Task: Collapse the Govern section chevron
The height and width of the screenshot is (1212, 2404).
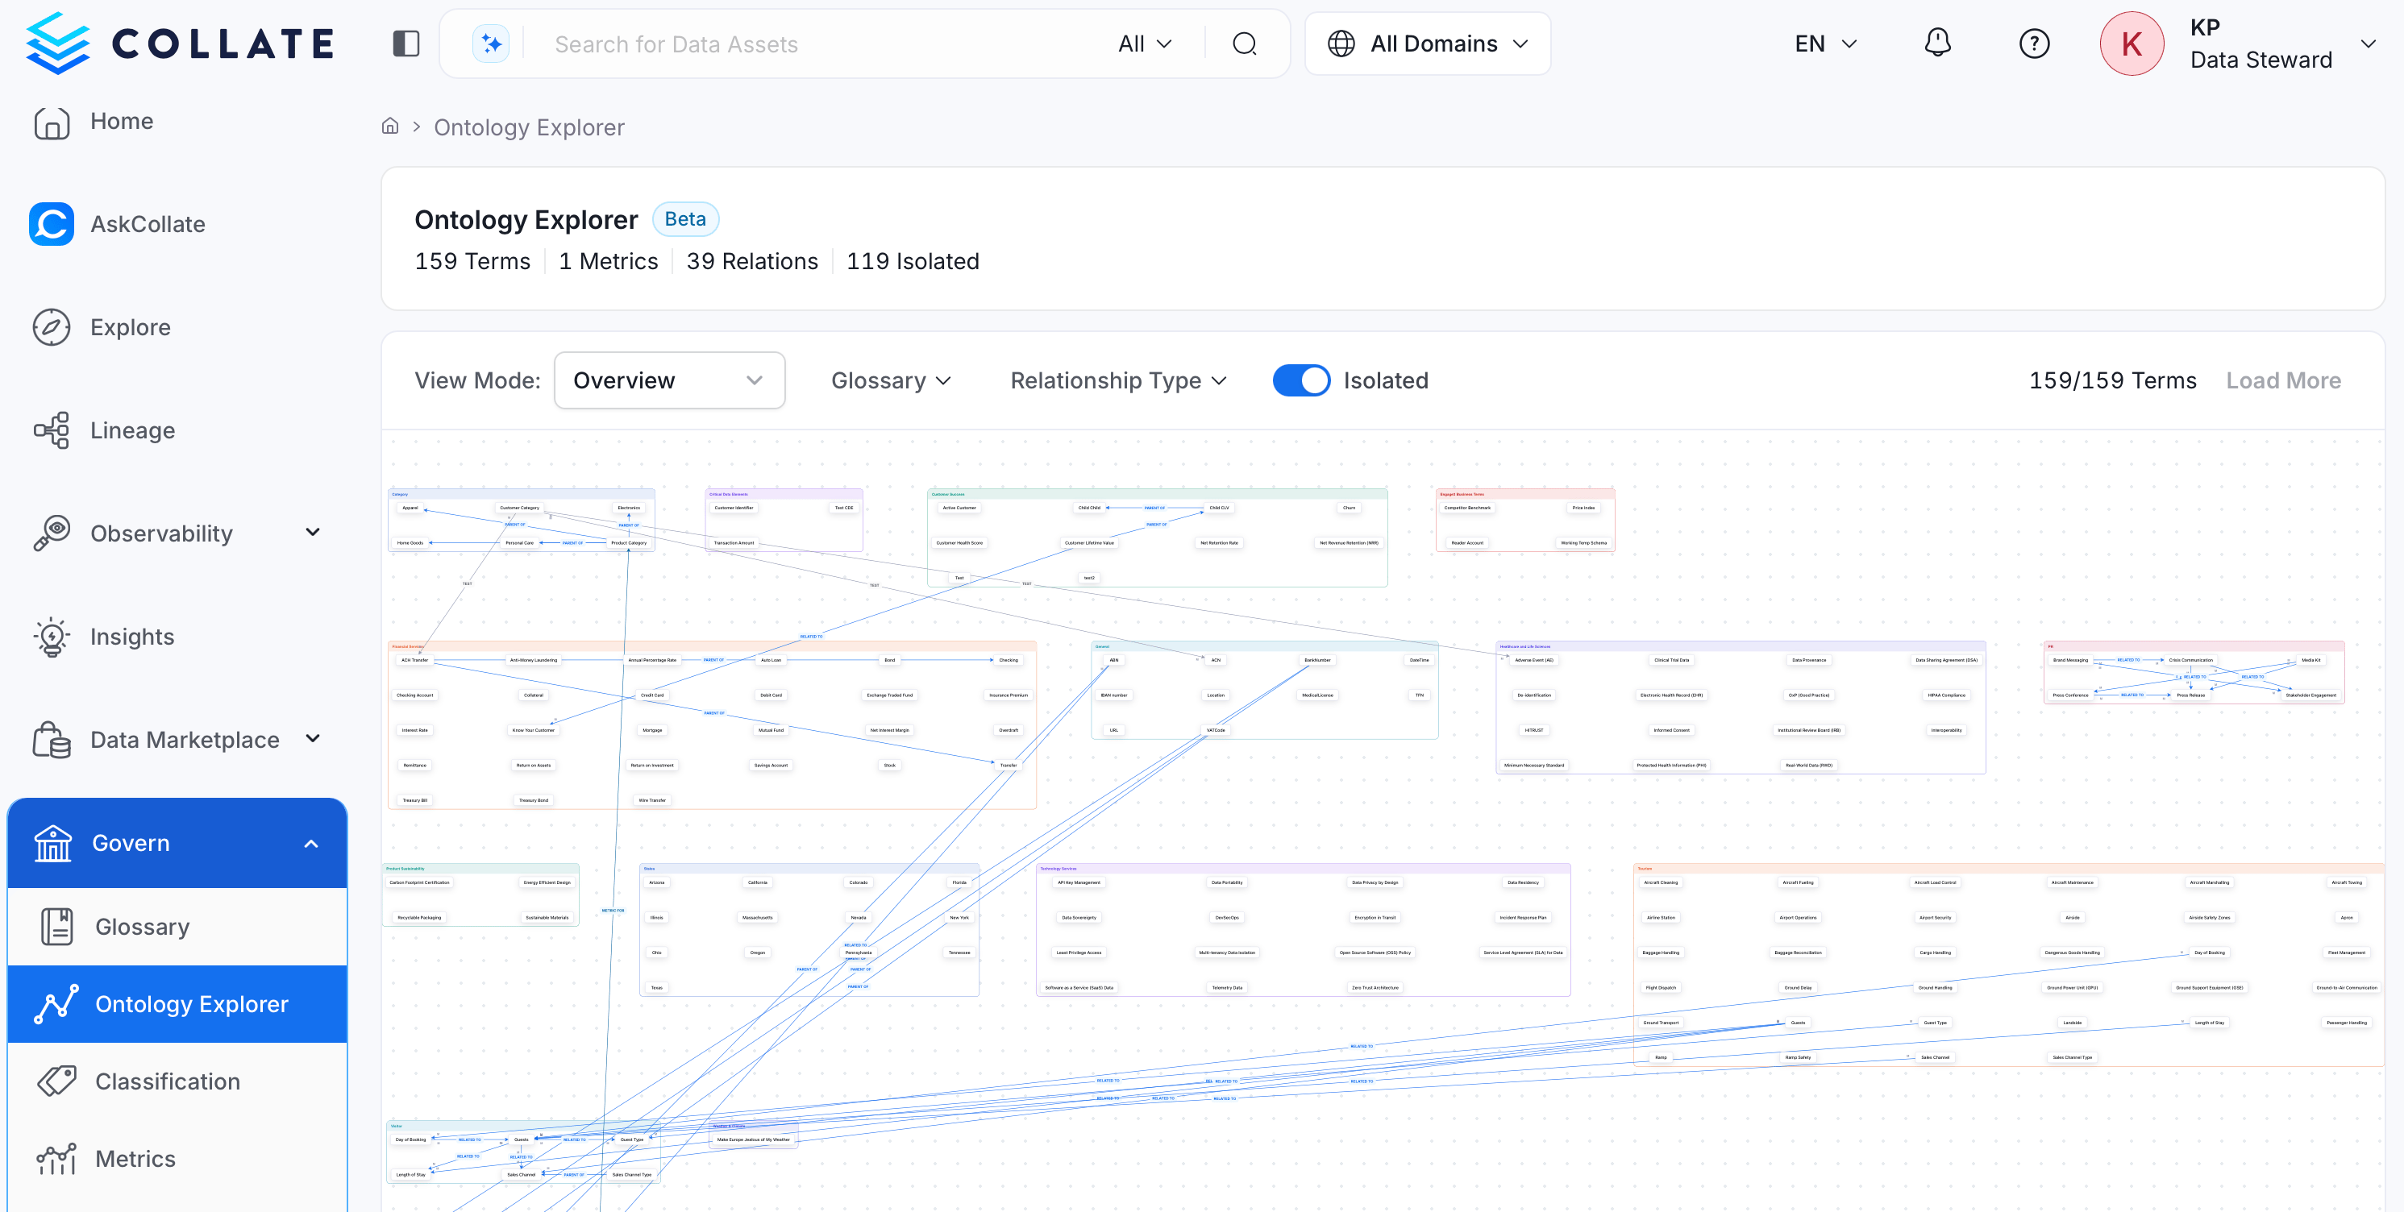Action: pyautogui.click(x=312, y=844)
